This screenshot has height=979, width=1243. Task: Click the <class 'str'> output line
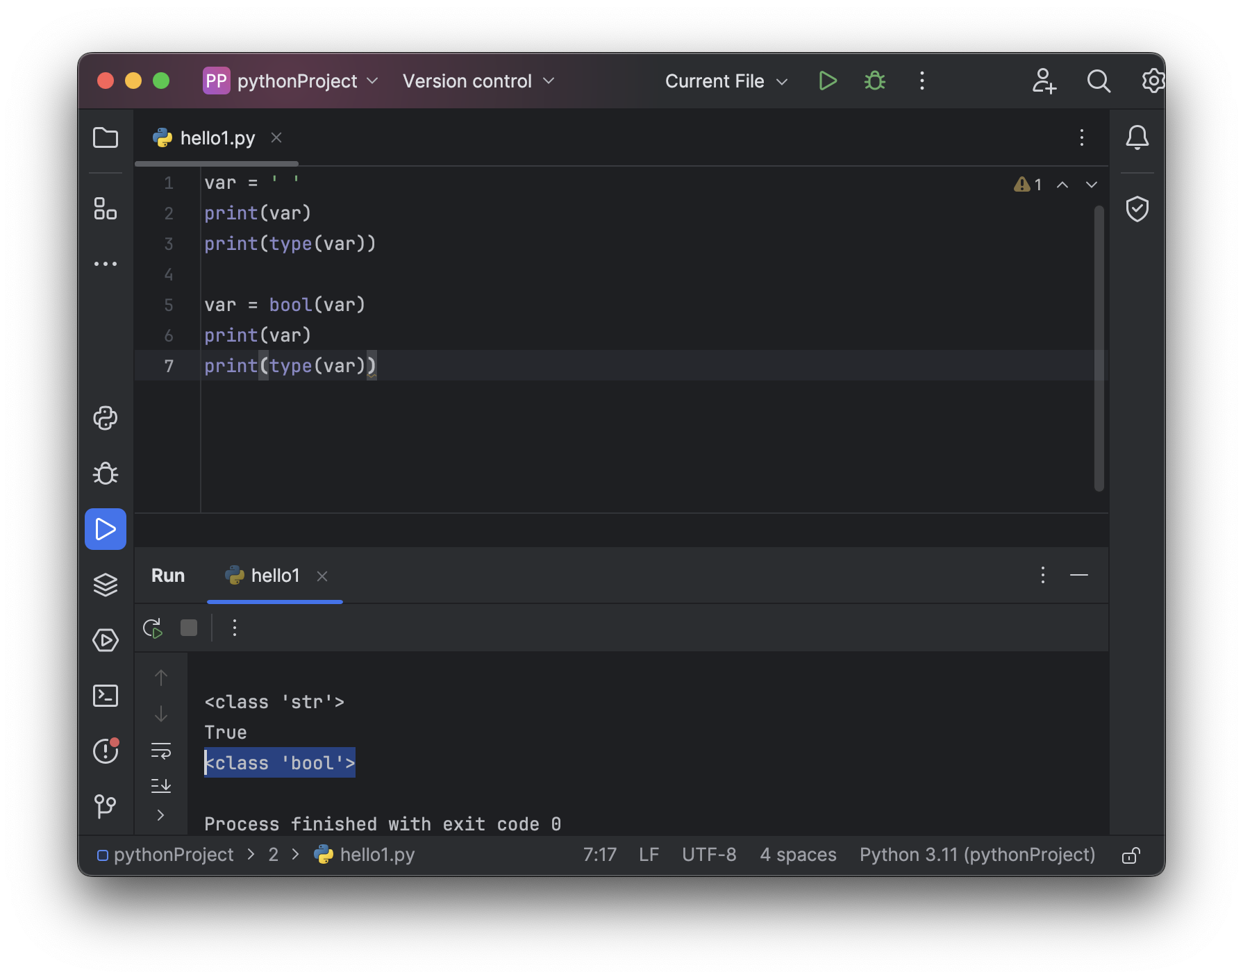(274, 702)
